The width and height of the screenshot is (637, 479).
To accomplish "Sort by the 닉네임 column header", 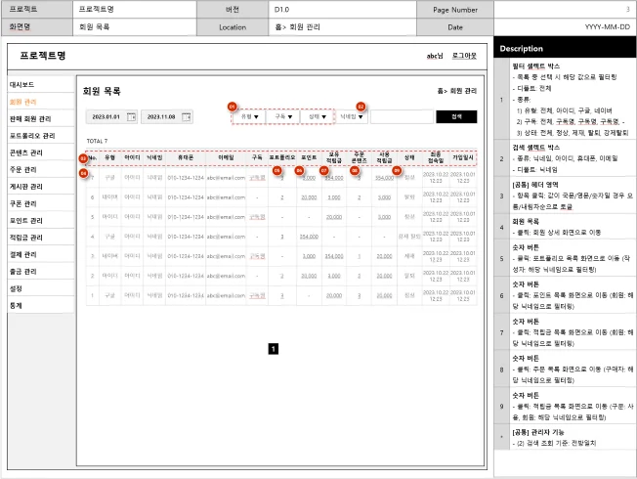I will pyautogui.click(x=154, y=157).
